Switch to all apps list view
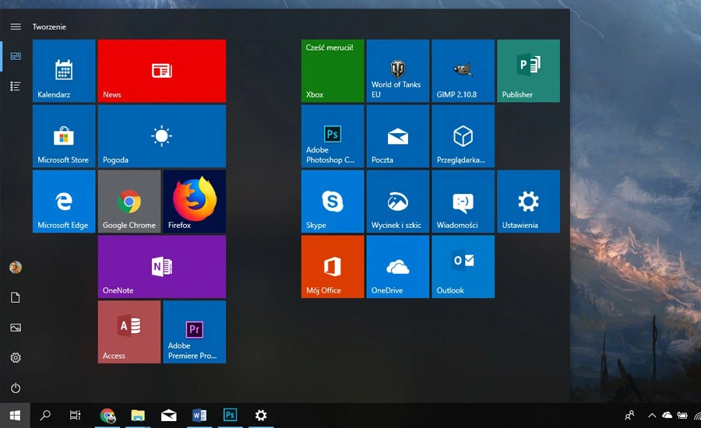Viewport: 701px width, 428px height. [16, 86]
